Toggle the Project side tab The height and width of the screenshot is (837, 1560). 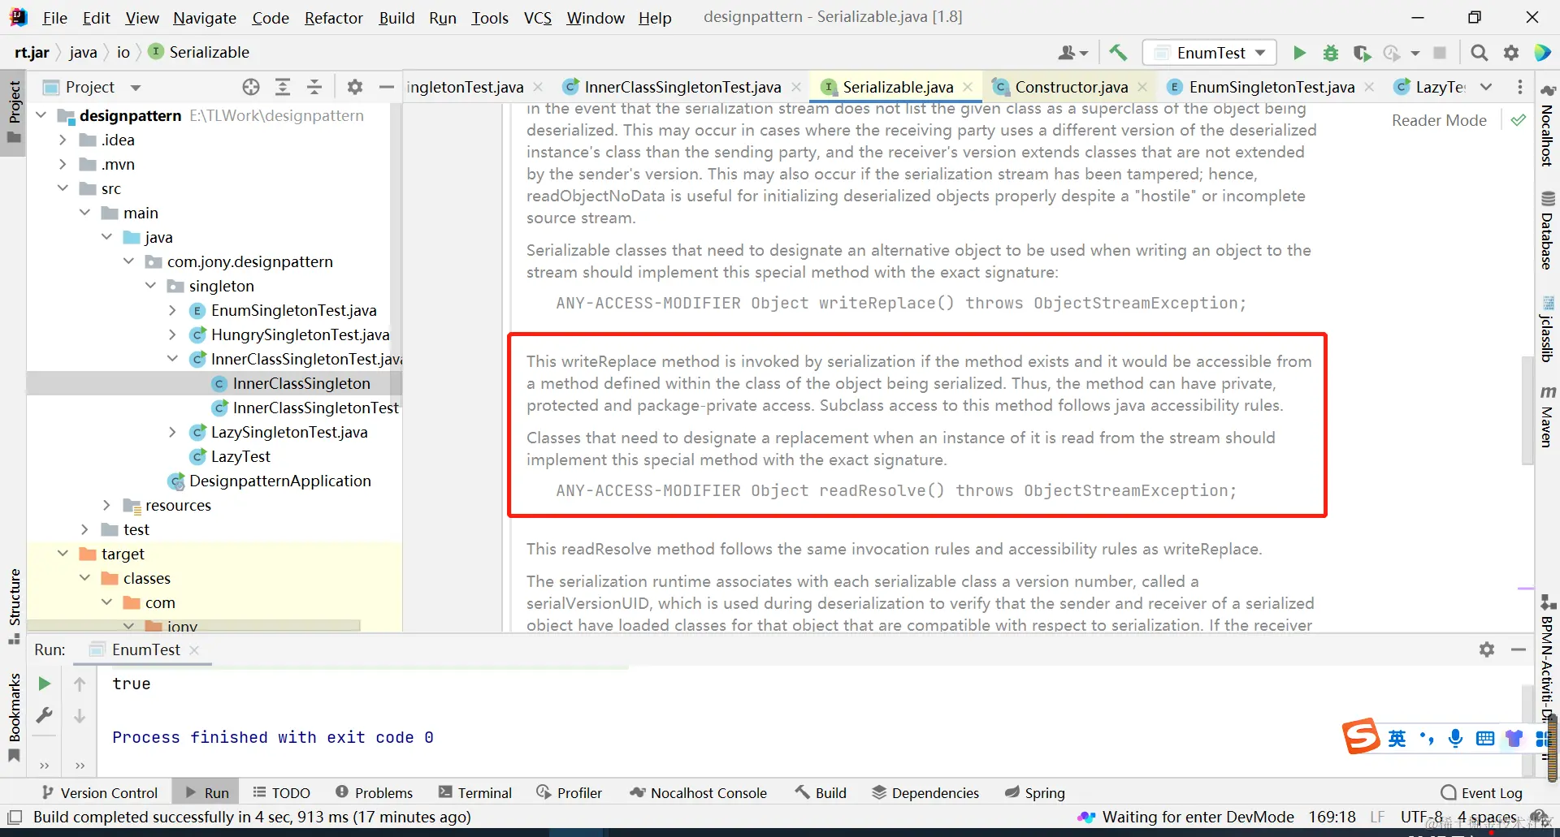click(x=14, y=111)
